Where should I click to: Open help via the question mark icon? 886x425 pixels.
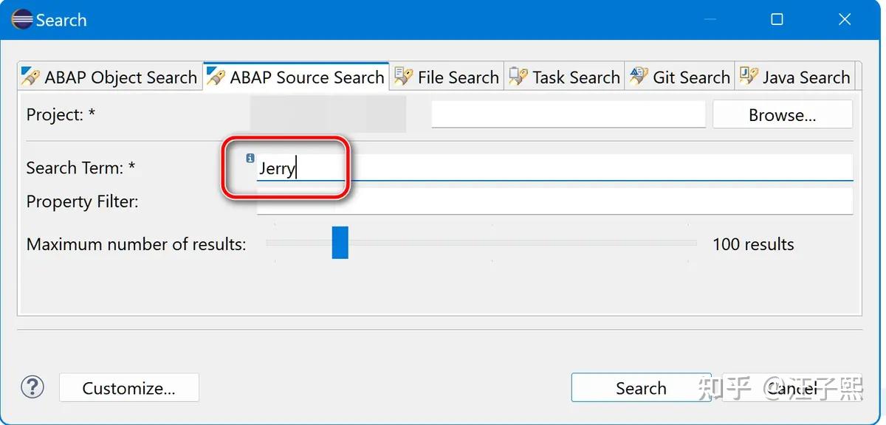[x=32, y=387]
